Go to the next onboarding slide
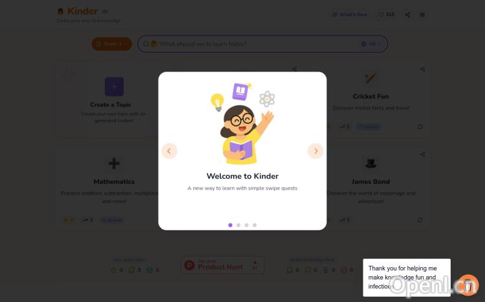This screenshot has width=485, height=302. [x=316, y=151]
